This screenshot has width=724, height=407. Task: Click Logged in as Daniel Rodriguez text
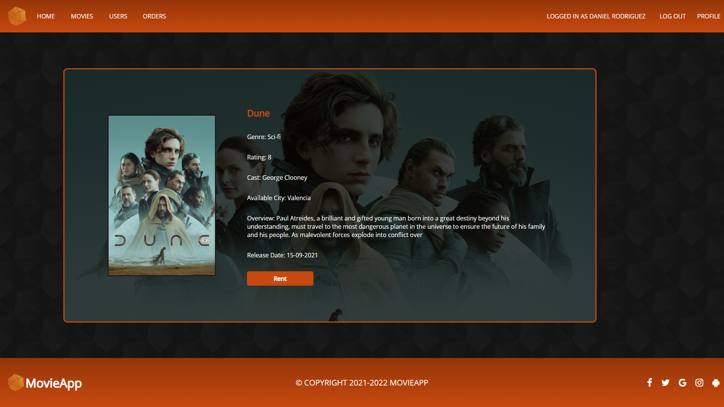(596, 16)
